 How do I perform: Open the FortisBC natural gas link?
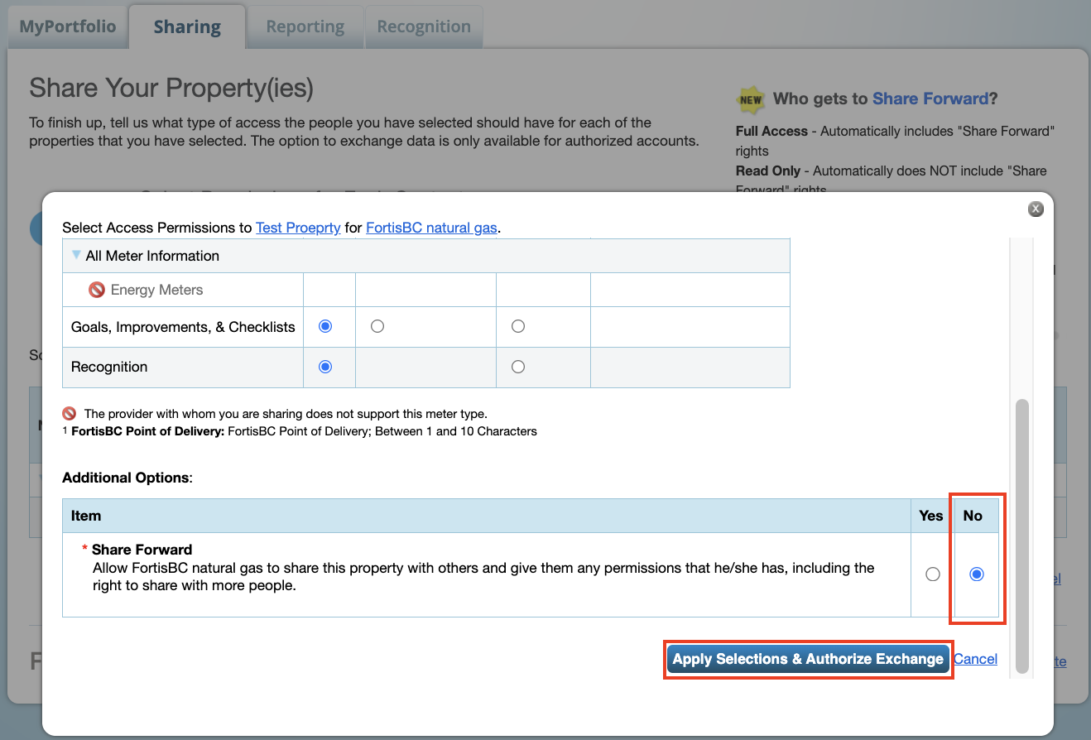pos(431,228)
